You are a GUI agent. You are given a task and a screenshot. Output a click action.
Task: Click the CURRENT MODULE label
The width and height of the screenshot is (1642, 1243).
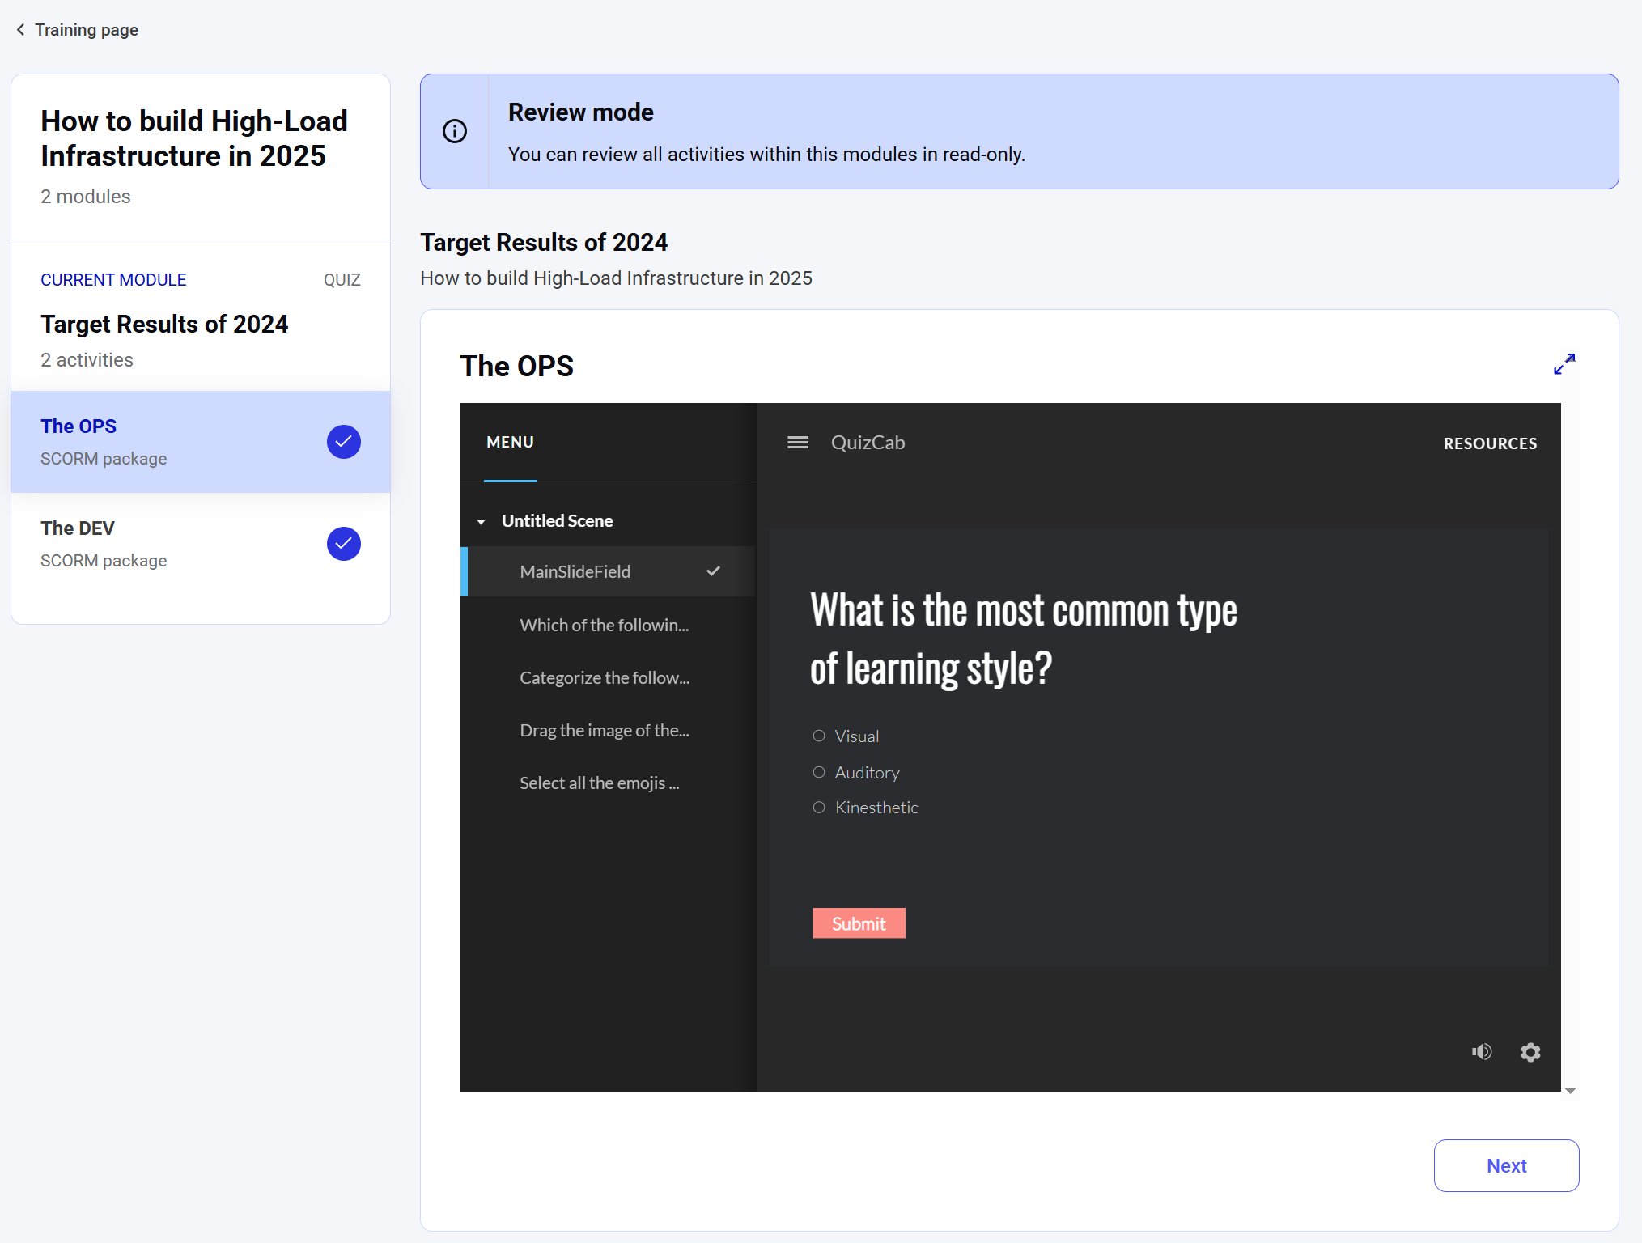[x=113, y=280]
